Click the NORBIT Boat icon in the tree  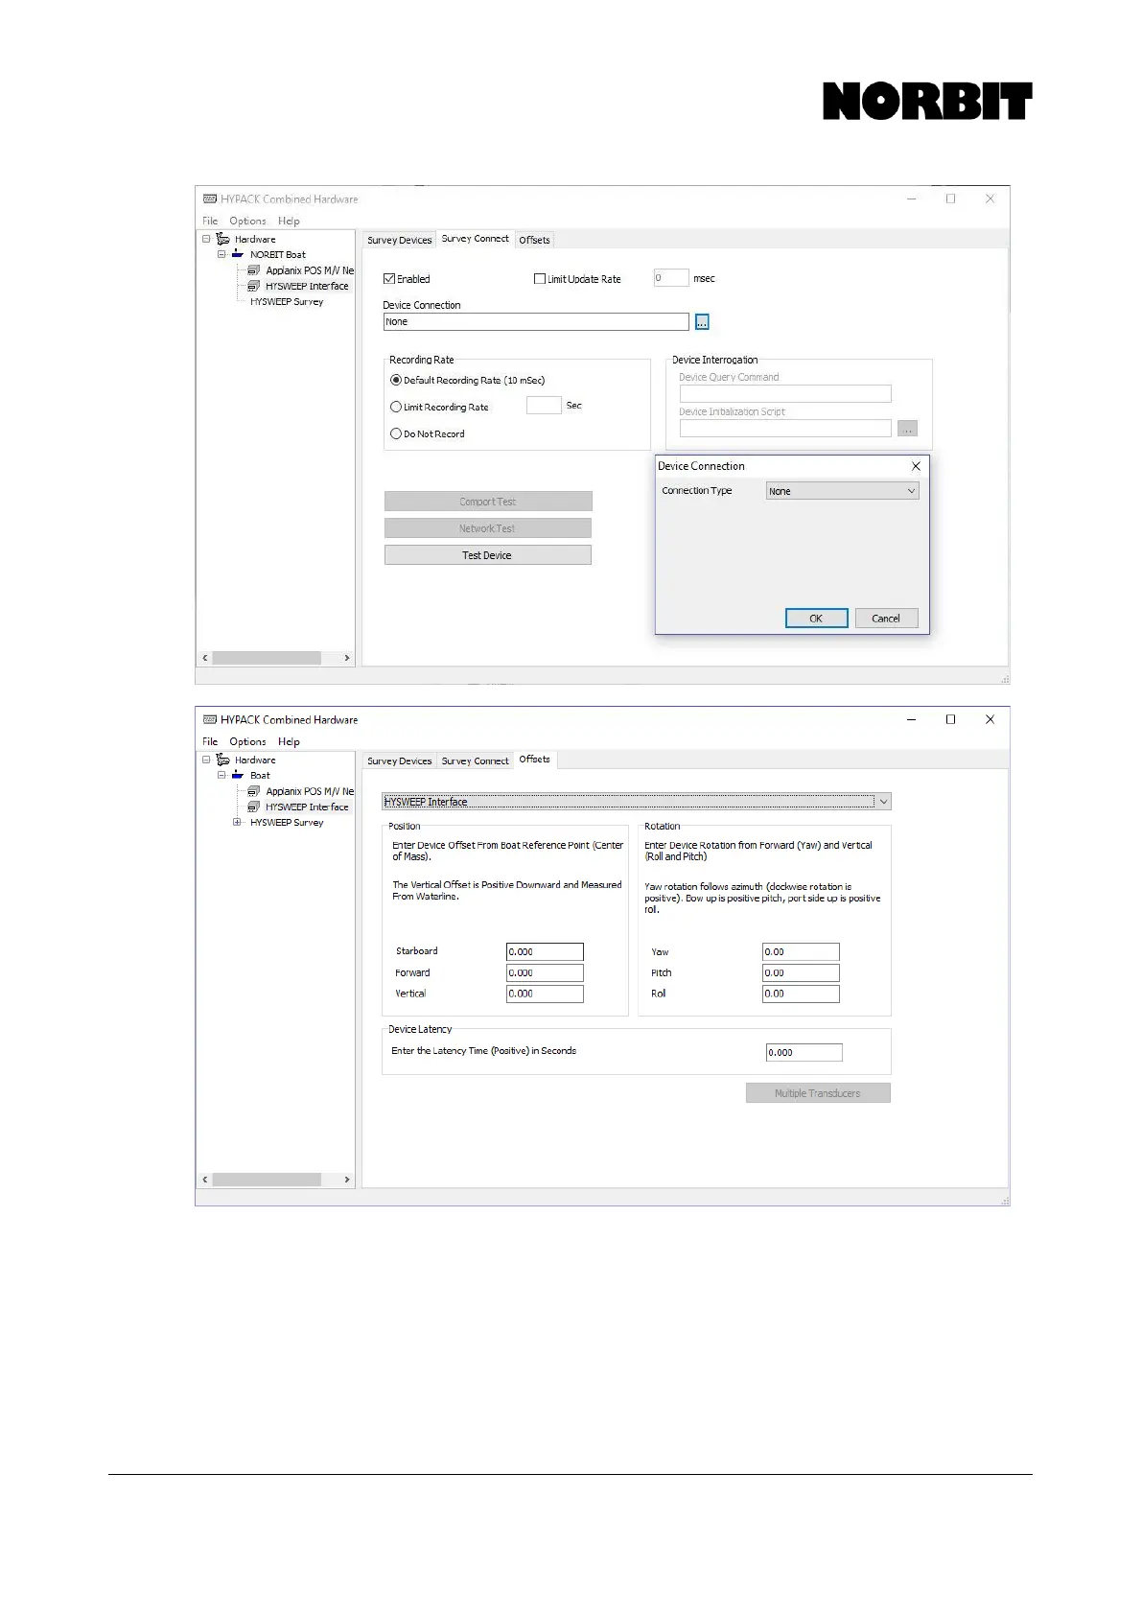tap(238, 254)
